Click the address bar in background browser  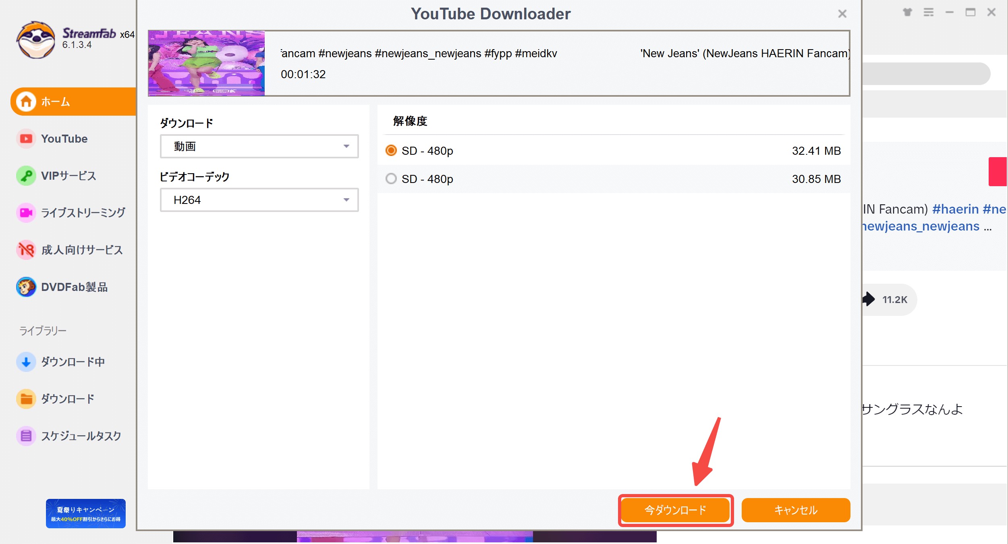926,74
